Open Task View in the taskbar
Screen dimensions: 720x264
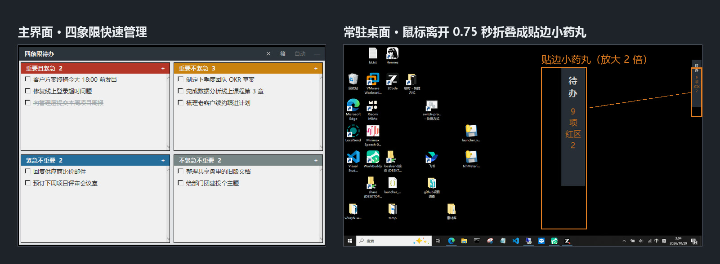[438, 241]
